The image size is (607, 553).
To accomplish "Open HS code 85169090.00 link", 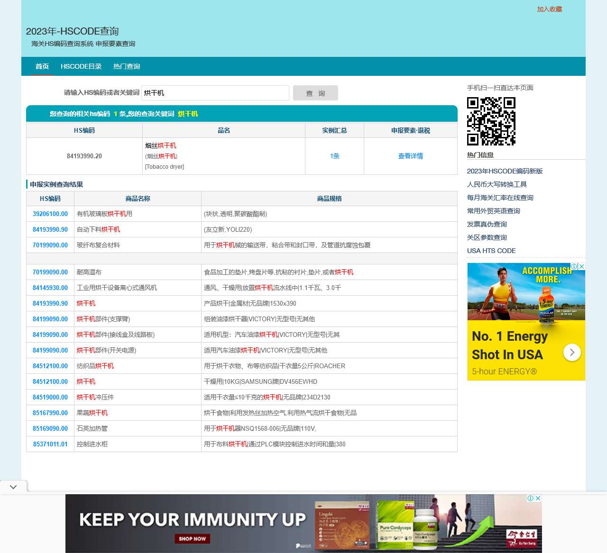I will [50, 428].
